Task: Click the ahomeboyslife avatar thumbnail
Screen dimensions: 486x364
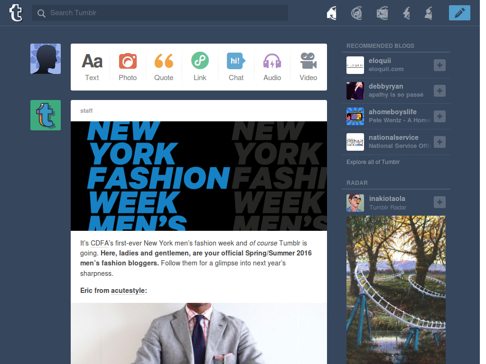Action: click(x=355, y=117)
